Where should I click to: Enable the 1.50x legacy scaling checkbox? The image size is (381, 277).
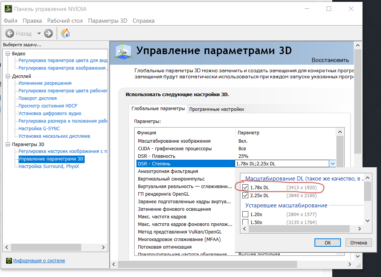(245, 222)
